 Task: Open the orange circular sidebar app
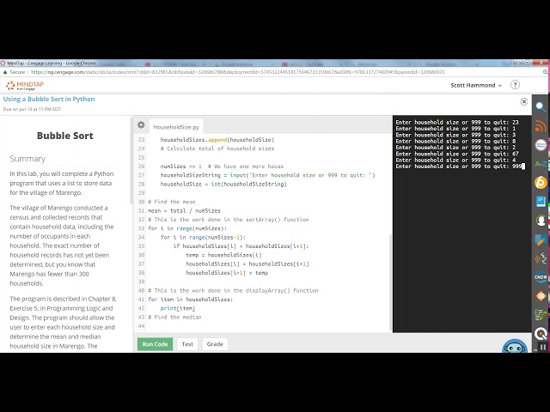click(541, 183)
